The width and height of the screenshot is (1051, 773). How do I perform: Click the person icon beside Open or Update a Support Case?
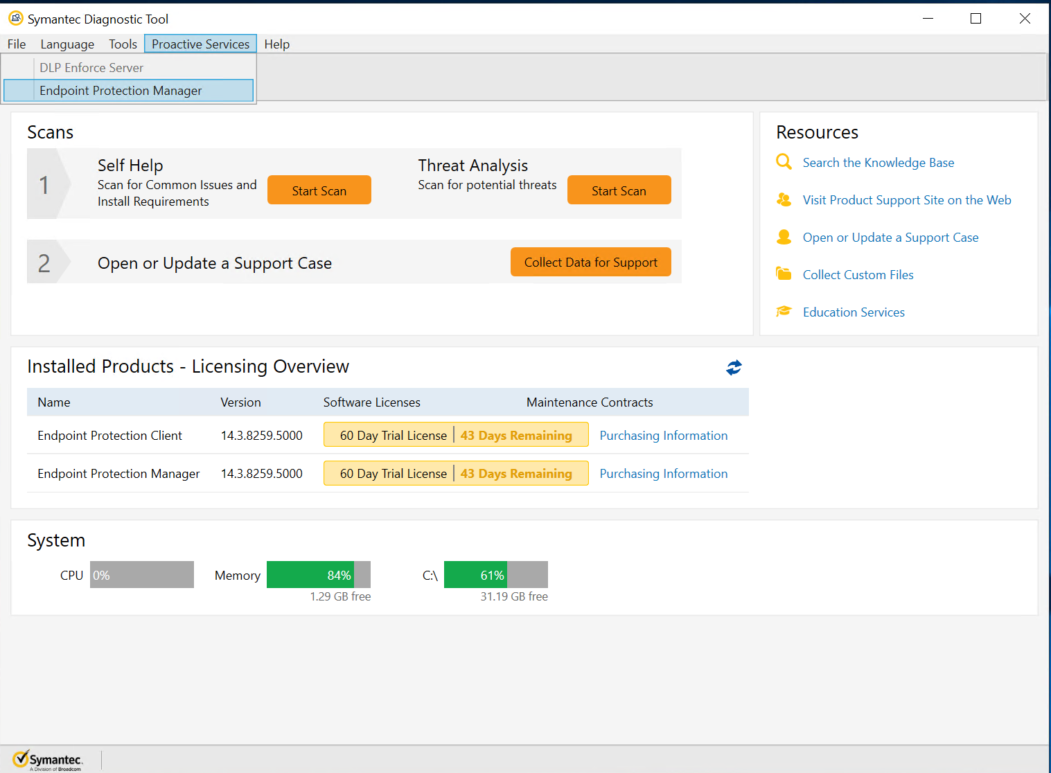pos(784,237)
